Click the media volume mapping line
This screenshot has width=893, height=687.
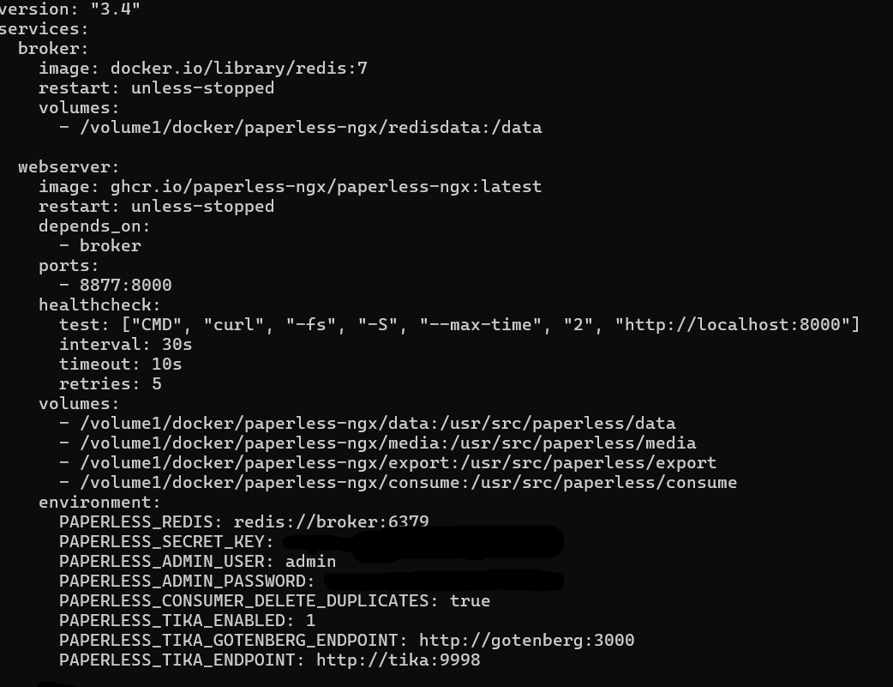378,443
